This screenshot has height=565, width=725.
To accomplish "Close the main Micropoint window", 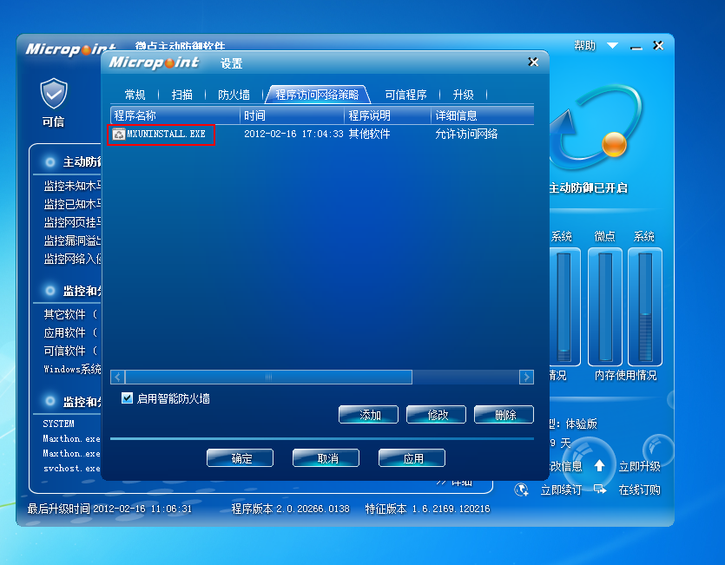I will click(658, 45).
